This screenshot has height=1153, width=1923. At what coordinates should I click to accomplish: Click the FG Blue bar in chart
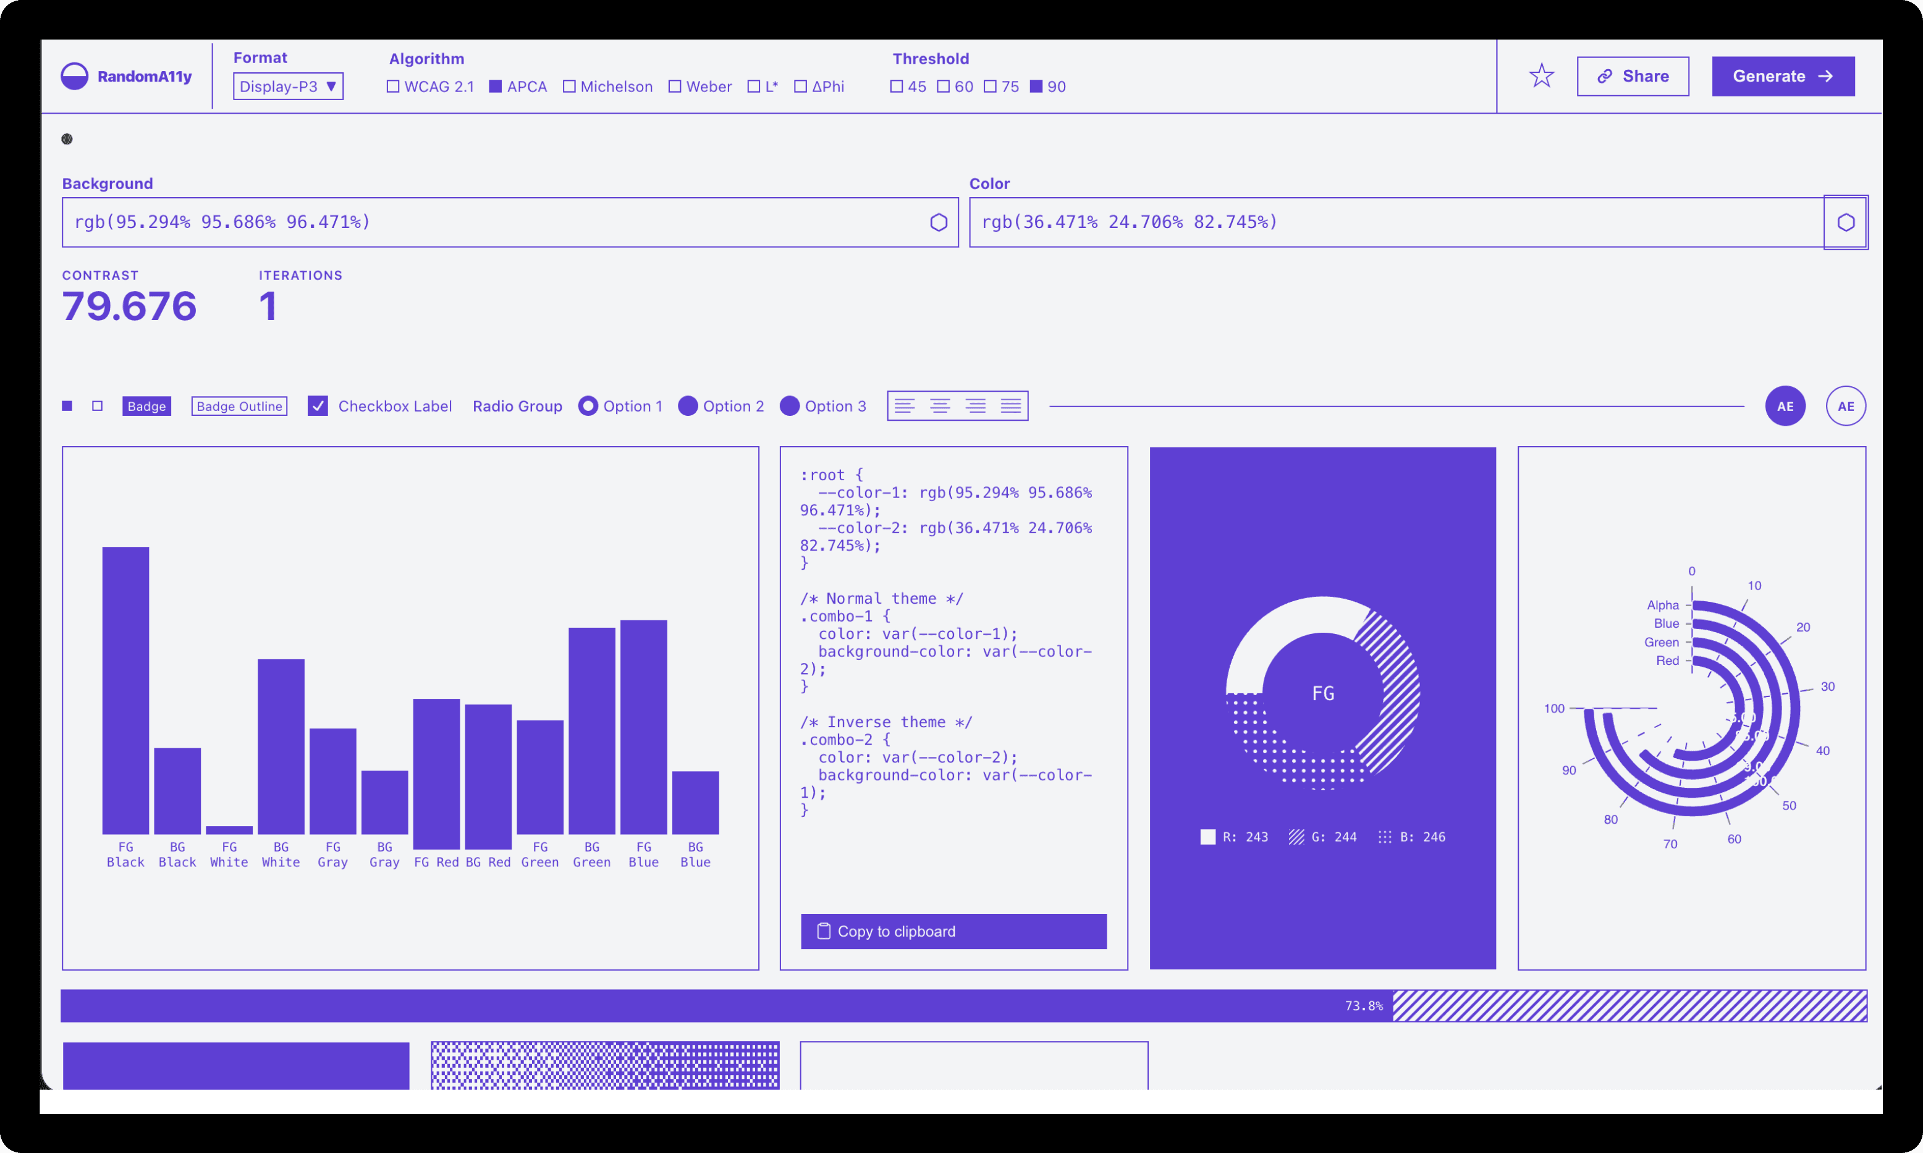pyautogui.click(x=644, y=727)
